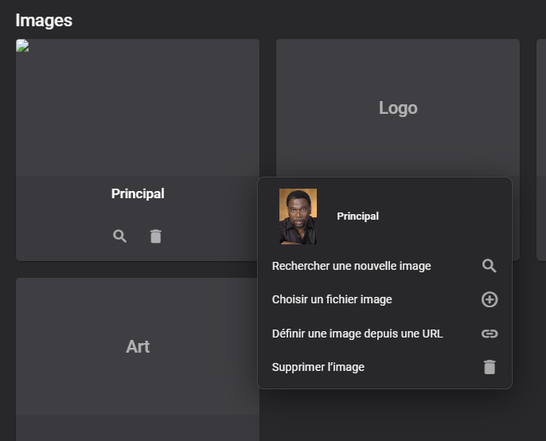Click the footer area below the Art placeholder
The image size is (546, 441).
click(x=138, y=428)
